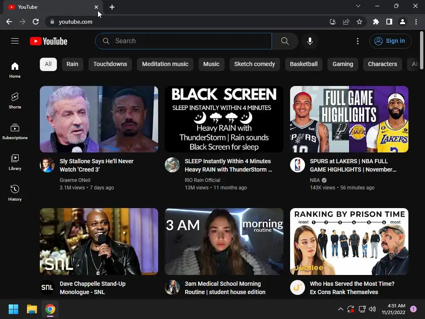The width and height of the screenshot is (425, 319).
Task: Open Dave Chappelle SNL thumbnail
Action: pos(99,241)
